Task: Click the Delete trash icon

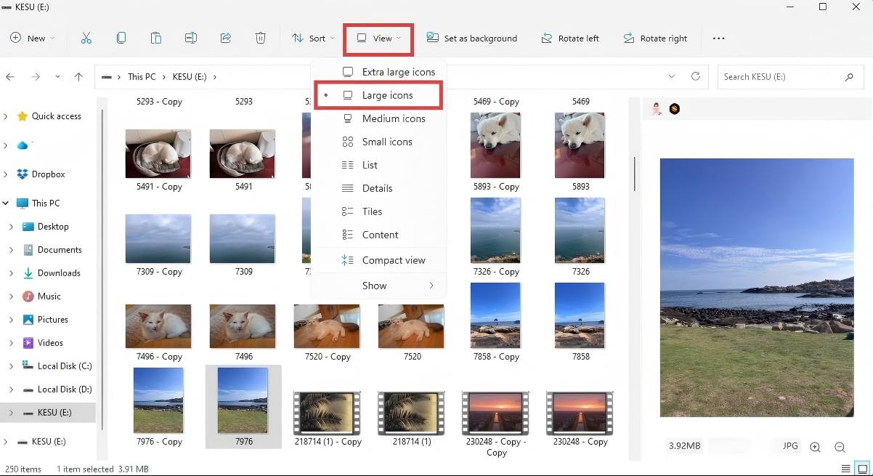Action: (261, 39)
